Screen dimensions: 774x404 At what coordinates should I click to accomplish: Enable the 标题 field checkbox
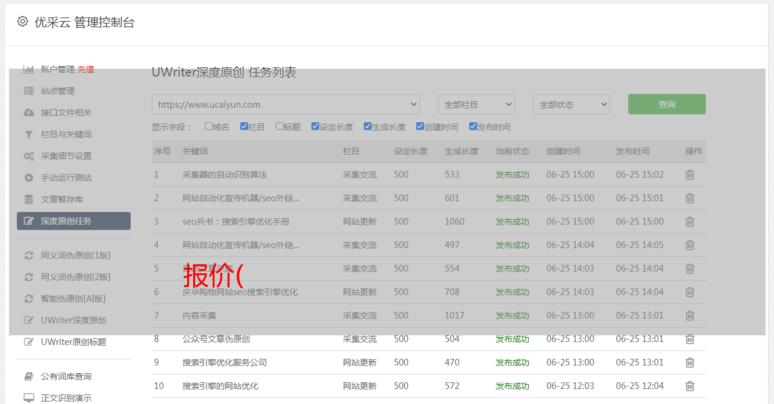(x=279, y=126)
